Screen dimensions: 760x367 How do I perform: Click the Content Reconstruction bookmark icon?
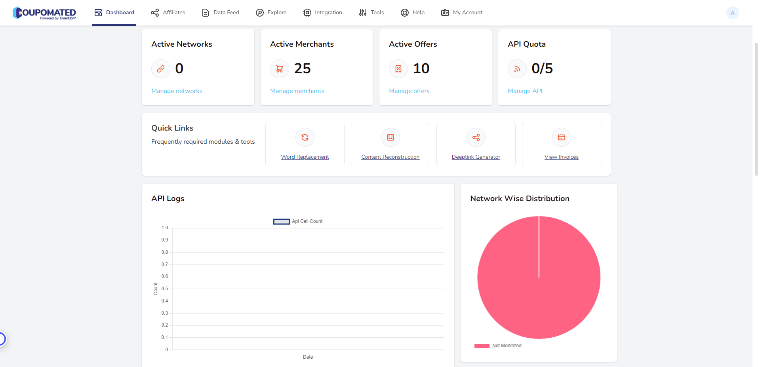click(390, 137)
